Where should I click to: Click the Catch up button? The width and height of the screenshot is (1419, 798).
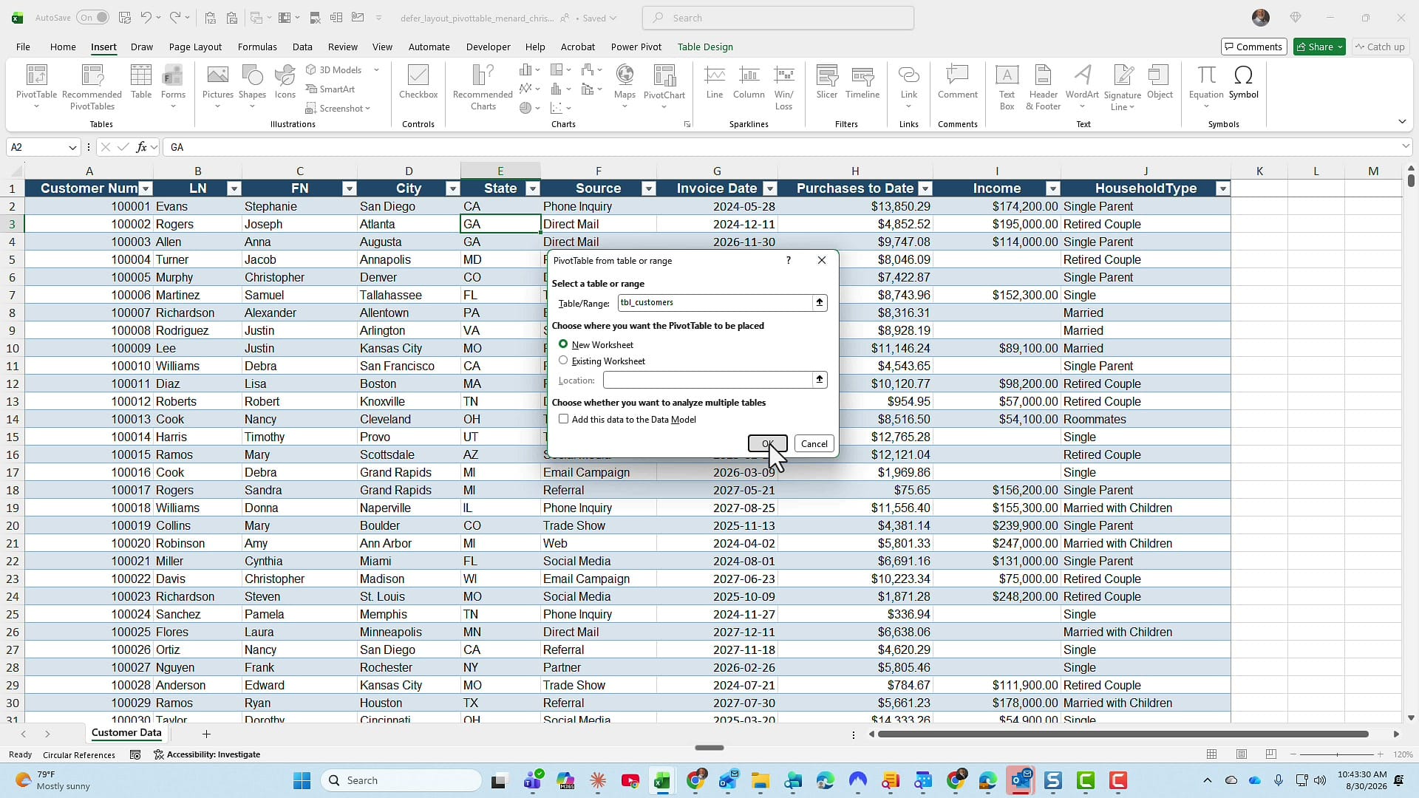[x=1379, y=47]
